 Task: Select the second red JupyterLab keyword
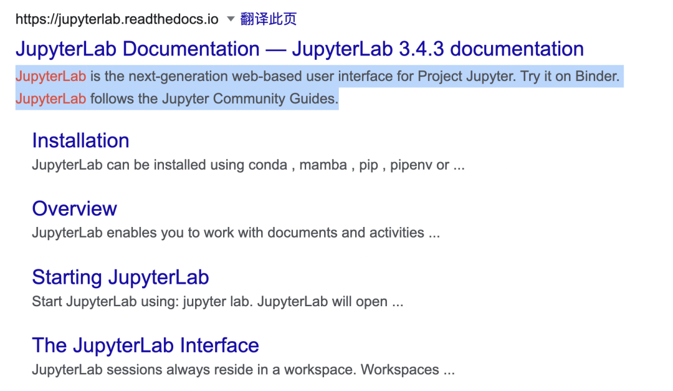(50, 99)
